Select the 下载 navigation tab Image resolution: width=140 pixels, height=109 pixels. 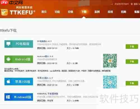(84, 12)
